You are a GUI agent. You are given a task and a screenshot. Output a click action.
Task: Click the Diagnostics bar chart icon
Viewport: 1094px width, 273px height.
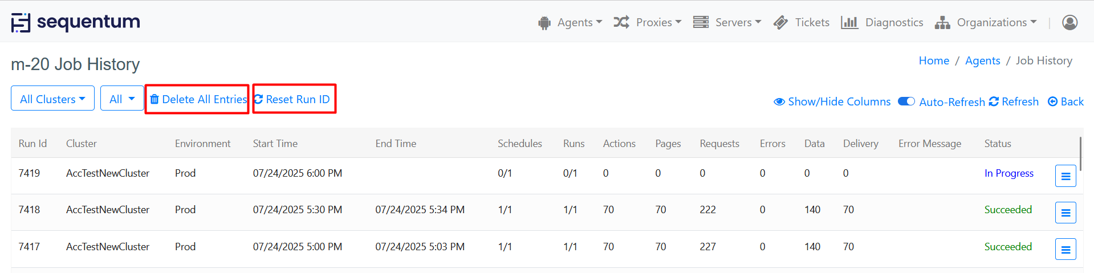[x=849, y=22]
